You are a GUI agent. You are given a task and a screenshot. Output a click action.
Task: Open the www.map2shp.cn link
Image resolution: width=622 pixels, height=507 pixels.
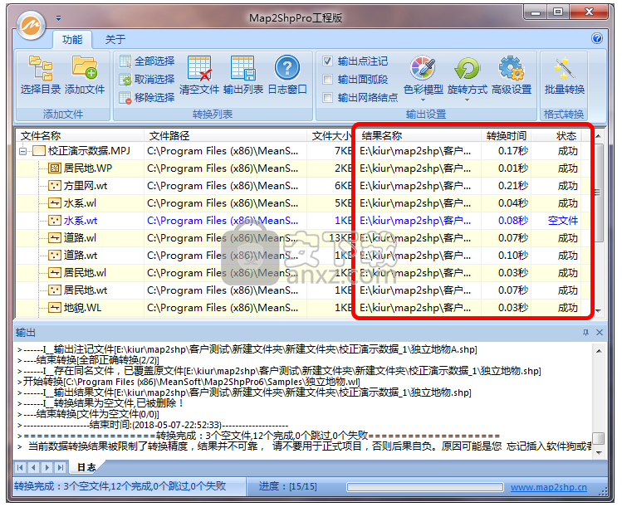click(x=549, y=487)
